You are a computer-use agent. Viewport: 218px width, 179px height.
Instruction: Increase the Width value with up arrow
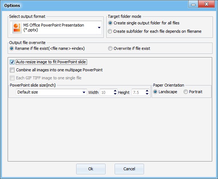point(115,91)
